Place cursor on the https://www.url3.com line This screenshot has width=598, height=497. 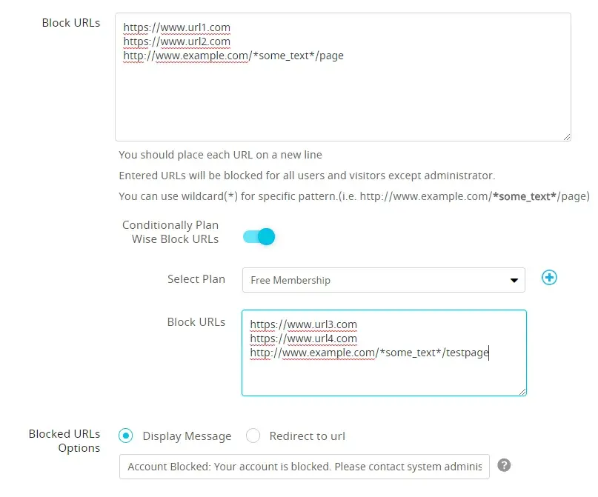coord(304,324)
